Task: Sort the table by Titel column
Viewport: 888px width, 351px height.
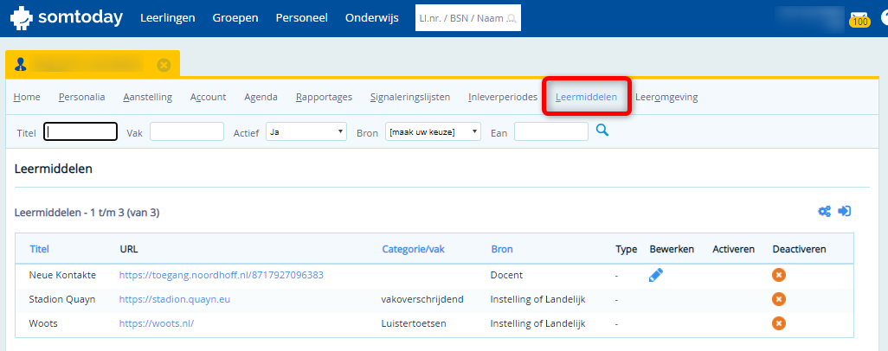Action: [x=39, y=249]
